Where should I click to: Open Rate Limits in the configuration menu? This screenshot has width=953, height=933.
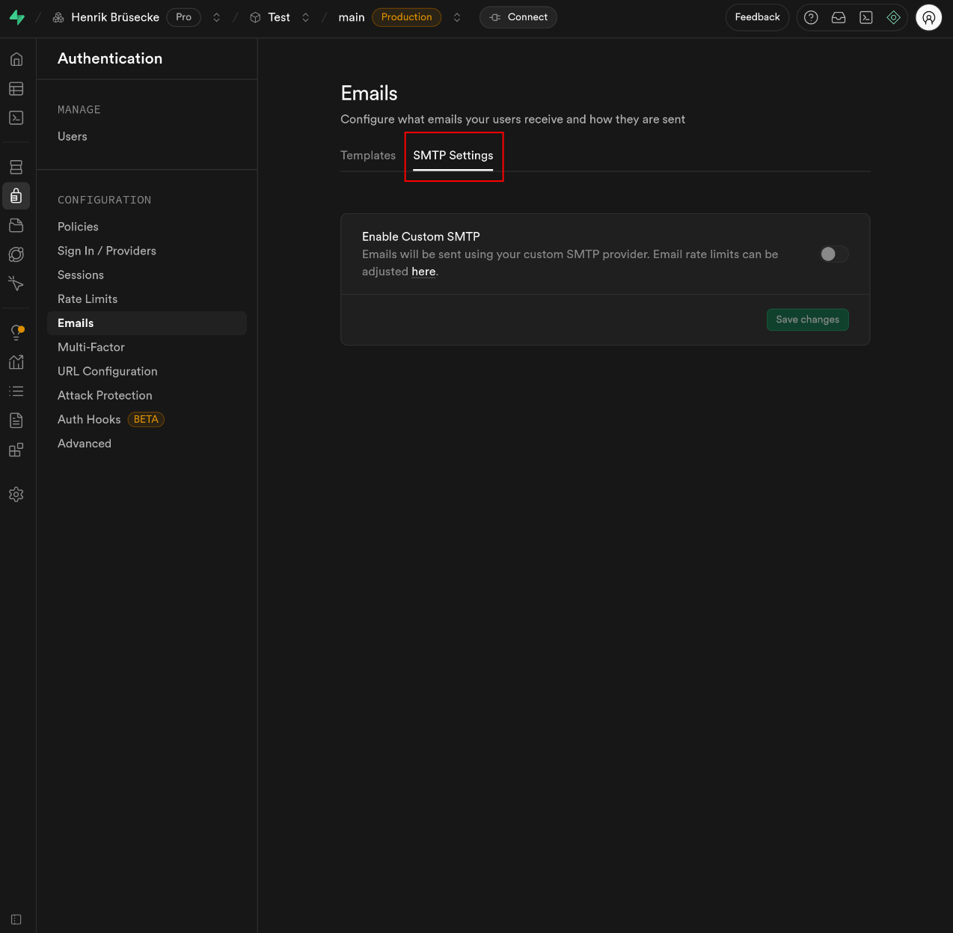tap(88, 299)
